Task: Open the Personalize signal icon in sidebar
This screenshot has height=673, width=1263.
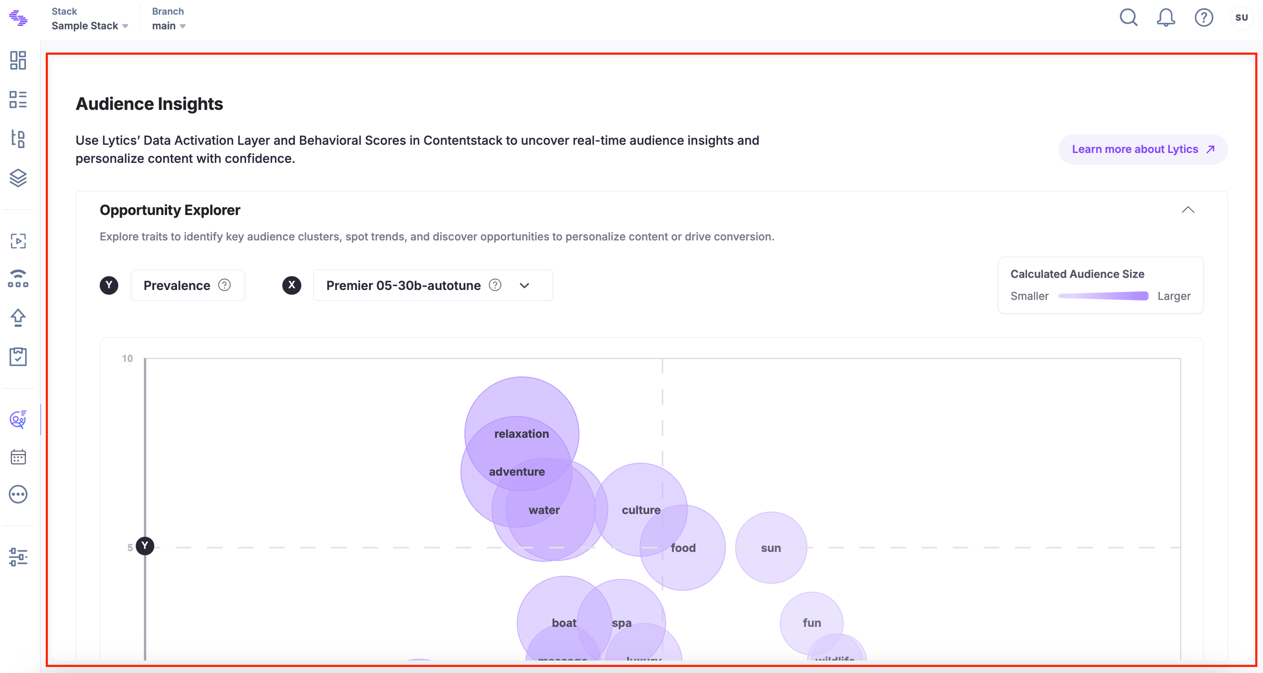Action: click(x=18, y=279)
